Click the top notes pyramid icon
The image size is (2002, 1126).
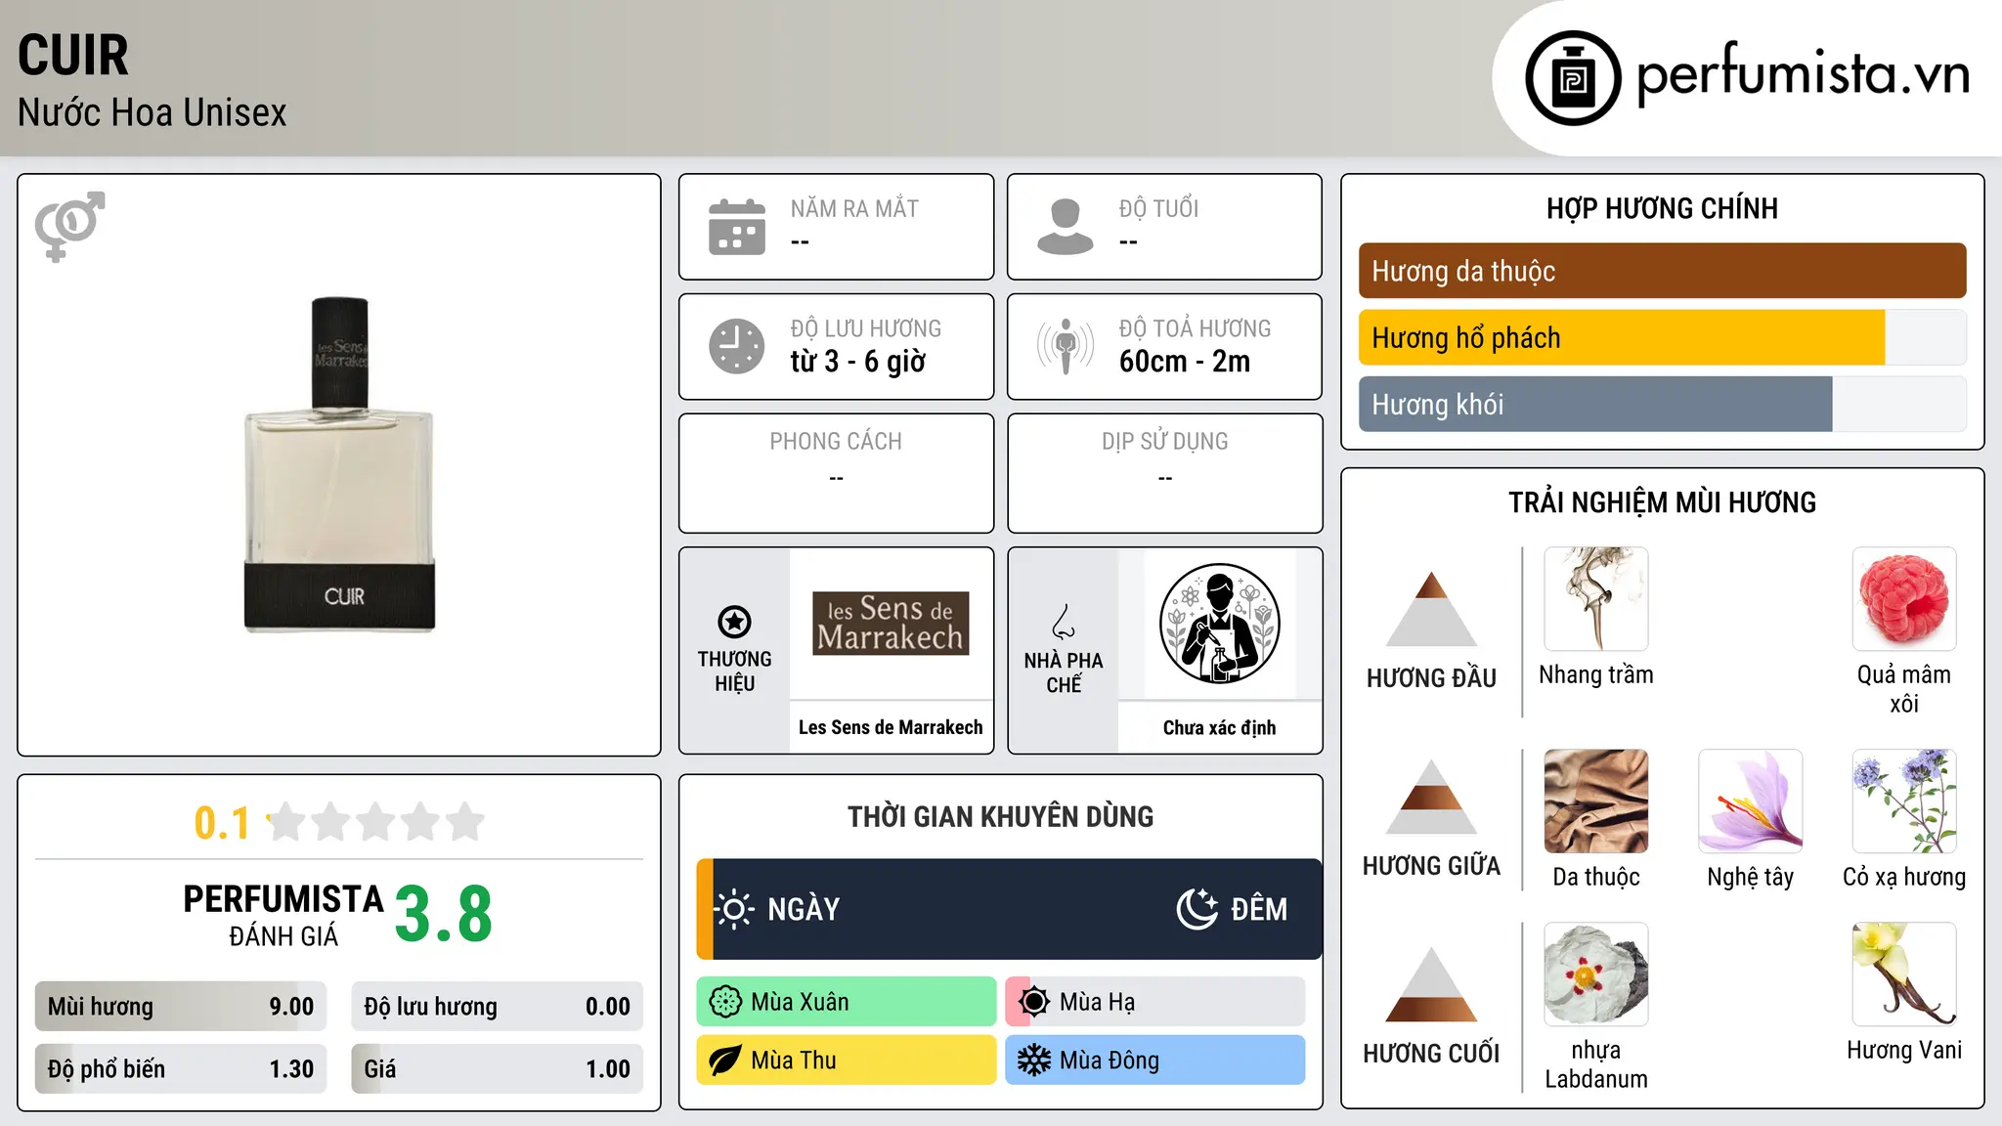coord(1431,608)
